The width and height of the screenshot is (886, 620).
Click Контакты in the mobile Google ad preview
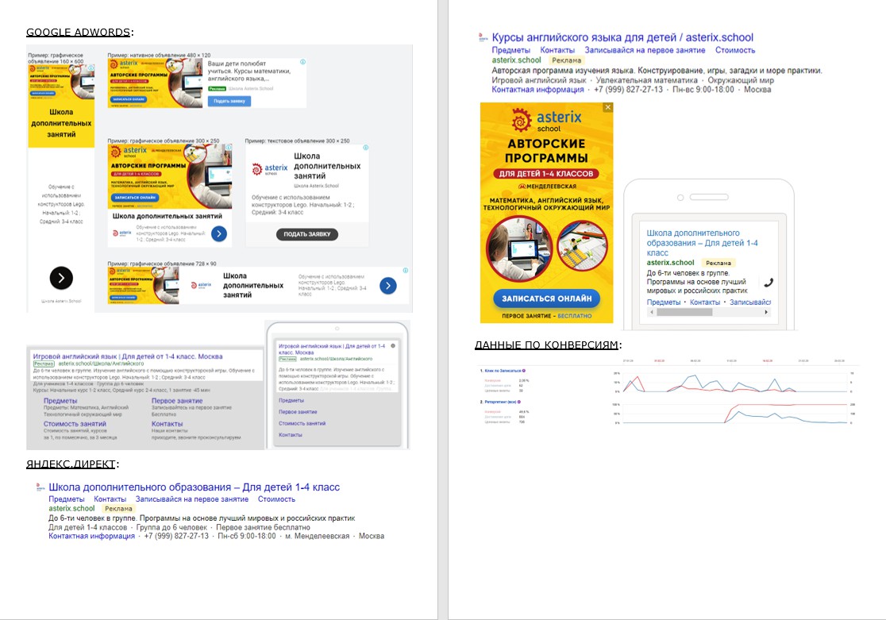[x=291, y=434]
